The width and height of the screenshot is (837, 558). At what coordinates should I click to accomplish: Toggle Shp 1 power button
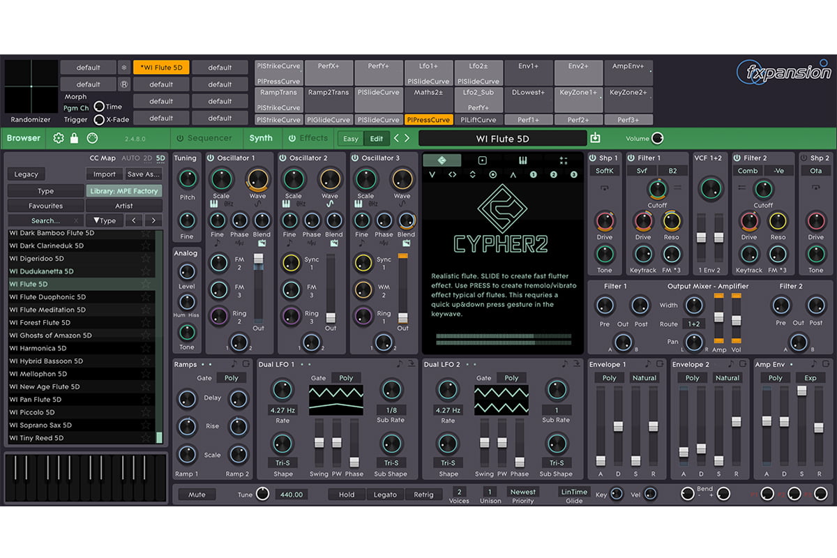click(593, 158)
